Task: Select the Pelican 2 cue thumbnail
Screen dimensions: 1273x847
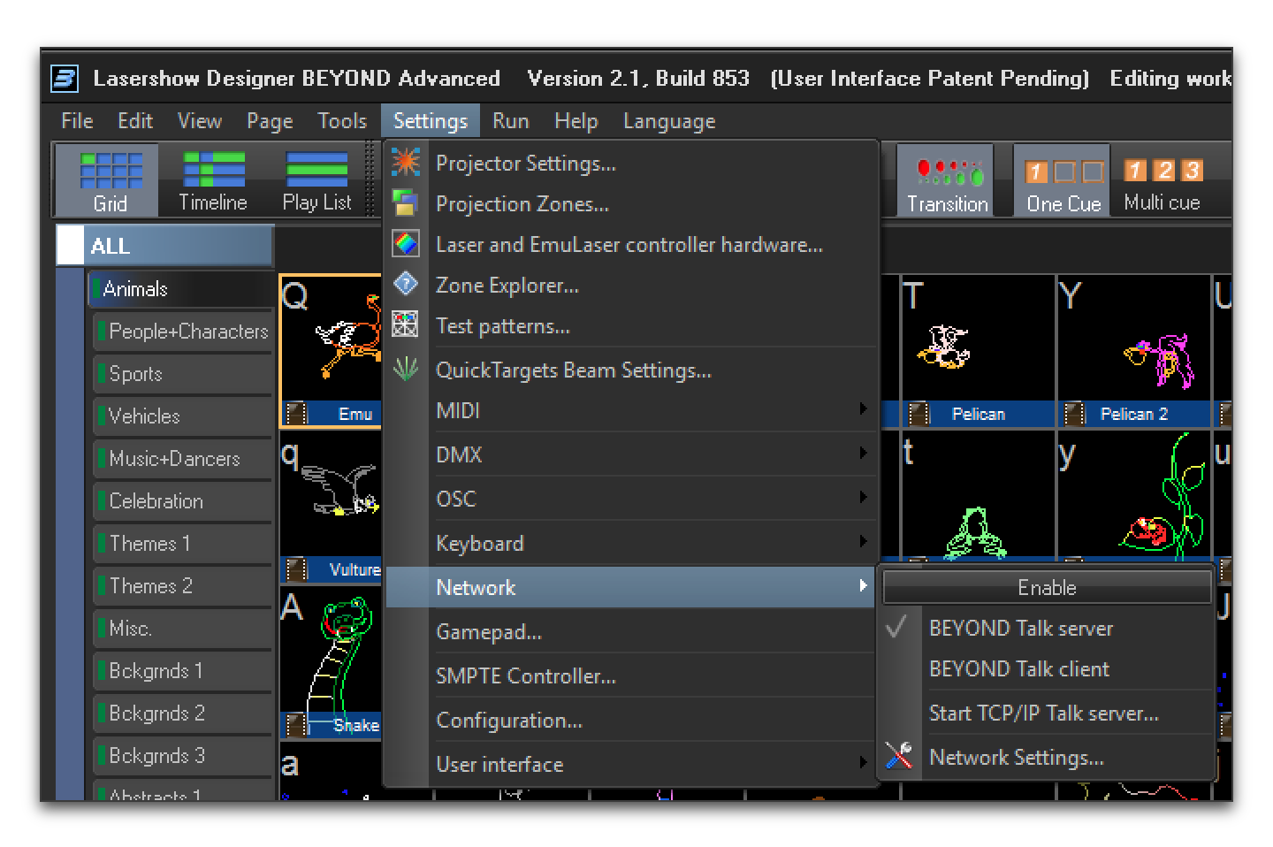Action: pyautogui.click(x=1134, y=351)
